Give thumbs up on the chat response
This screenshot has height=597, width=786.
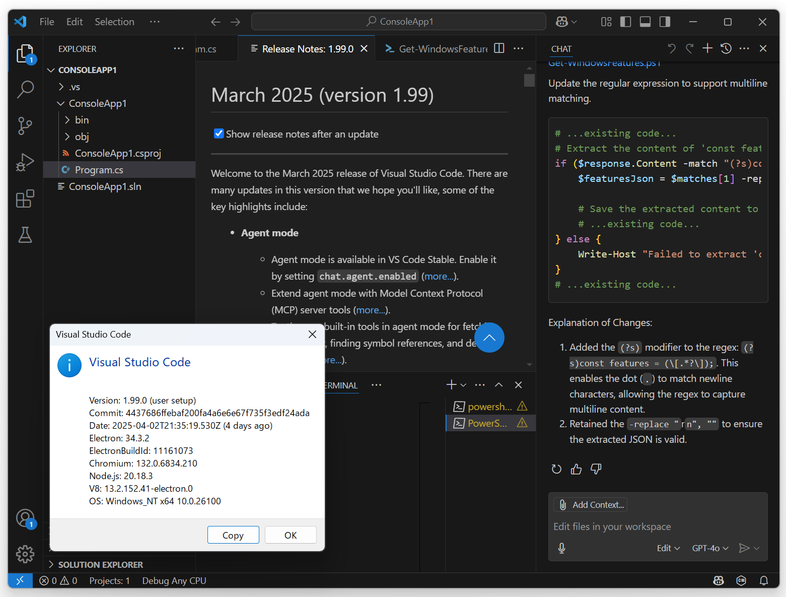[x=576, y=469]
